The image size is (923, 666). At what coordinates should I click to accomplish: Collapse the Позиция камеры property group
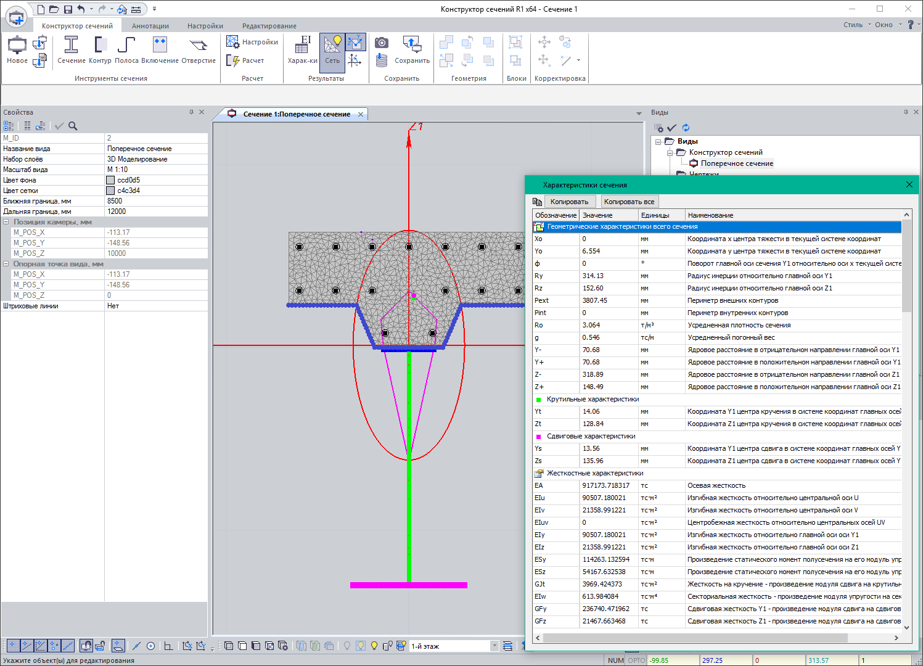point(6,222)
